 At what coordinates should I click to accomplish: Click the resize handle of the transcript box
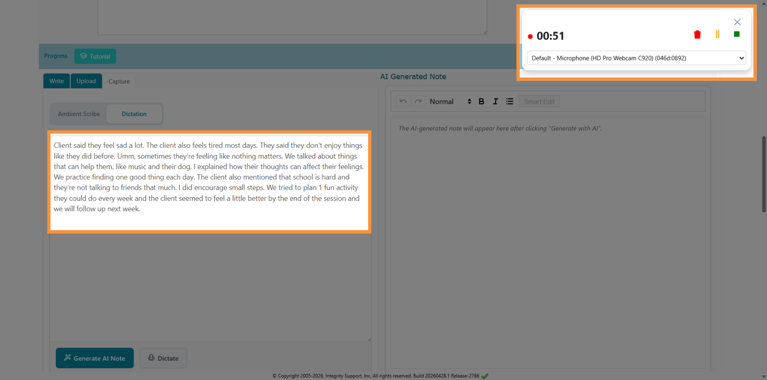369,339
